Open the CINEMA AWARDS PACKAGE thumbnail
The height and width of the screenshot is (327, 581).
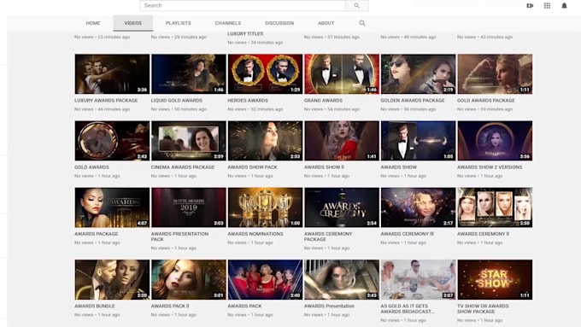point(189,141)
